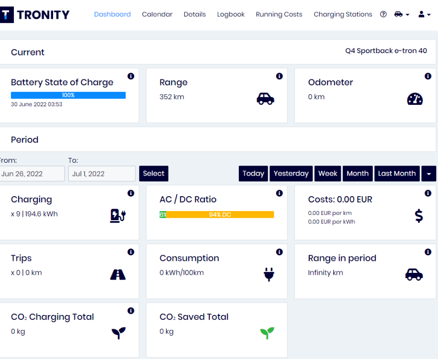438x359 pixels.
Task: Expand the user account dropdown
Action: coord(424,14)
